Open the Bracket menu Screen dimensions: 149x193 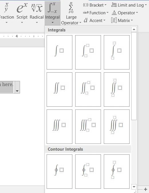point(95,5)
